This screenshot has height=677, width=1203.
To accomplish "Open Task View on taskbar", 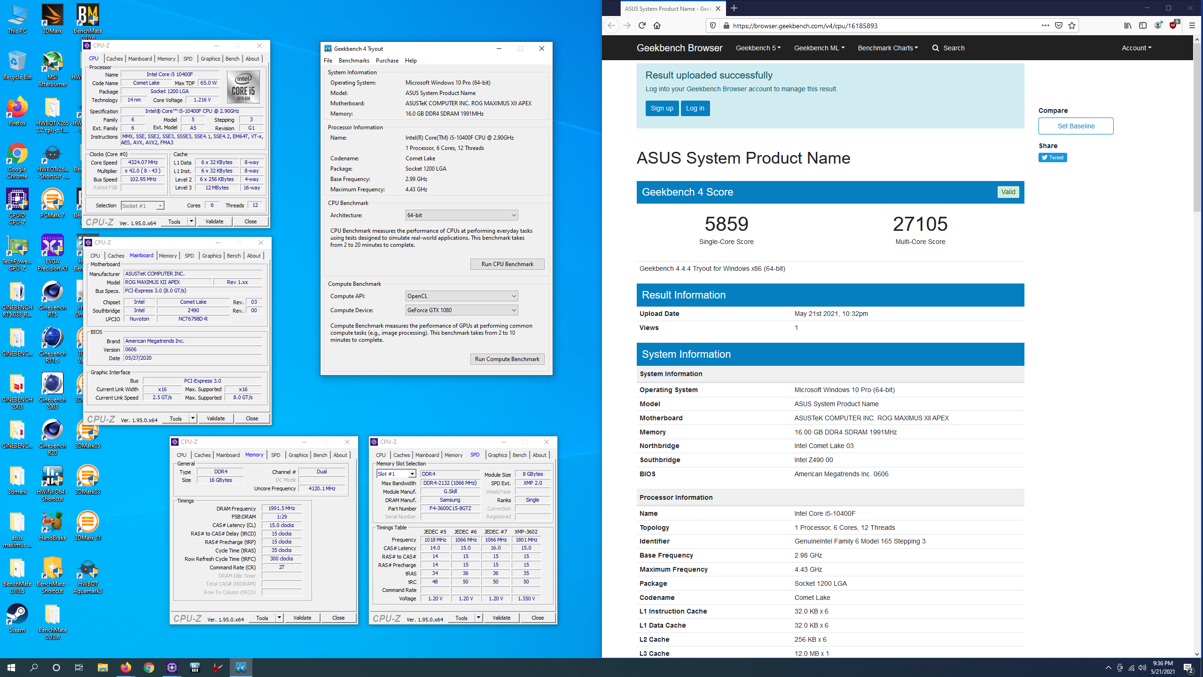I will (x=79, y=667).
